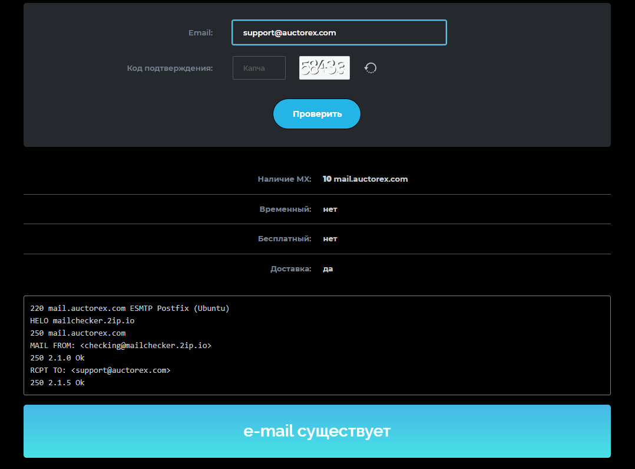Image resolution: width=635 pixels, height=469 pixels.
Task: Click the Доставка value 'да'
Action: (328, 268)
